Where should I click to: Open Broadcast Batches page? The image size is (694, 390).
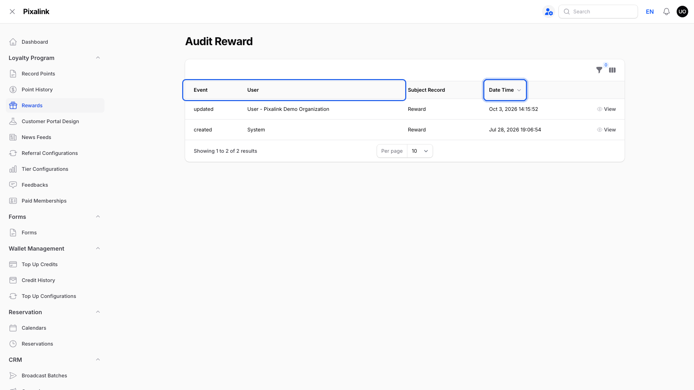55,376
